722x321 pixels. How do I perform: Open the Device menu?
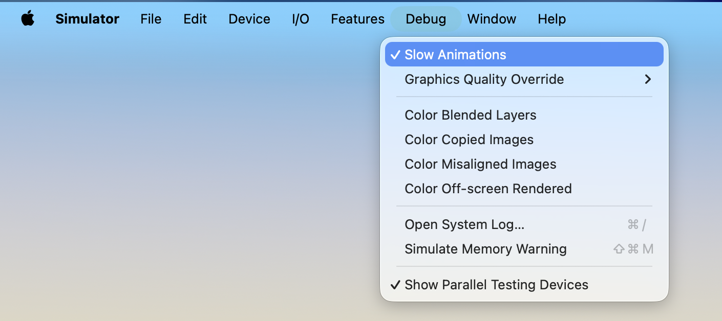pyautogui.click(x=249, y=19)
